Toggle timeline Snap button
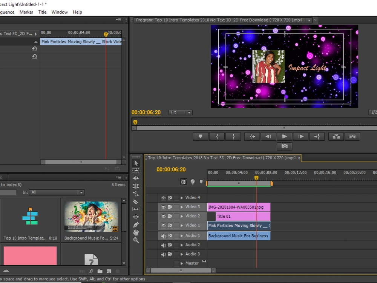This screenshot has width=377, height=283. 184,182
